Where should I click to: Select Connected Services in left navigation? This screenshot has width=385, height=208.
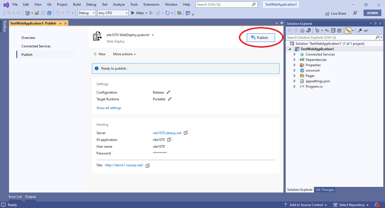coord(36,46)
